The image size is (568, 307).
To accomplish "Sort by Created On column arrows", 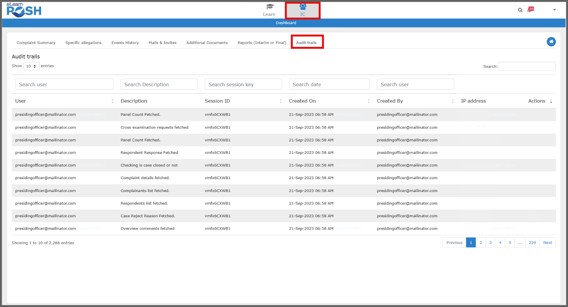I will point(368,101).
